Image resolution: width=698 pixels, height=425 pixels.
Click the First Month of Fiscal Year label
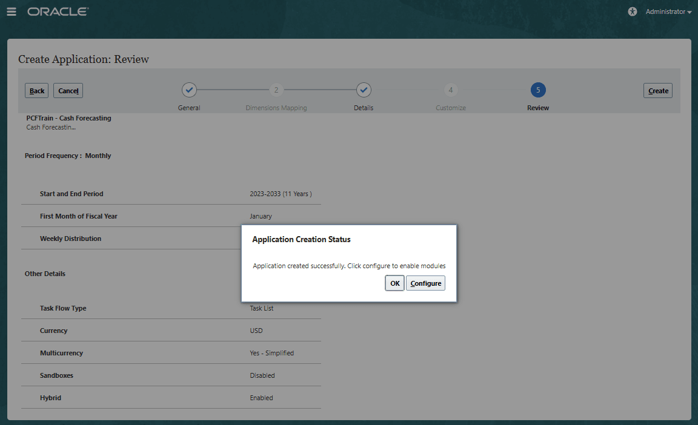pyautogui.click(x=78, y=216)
